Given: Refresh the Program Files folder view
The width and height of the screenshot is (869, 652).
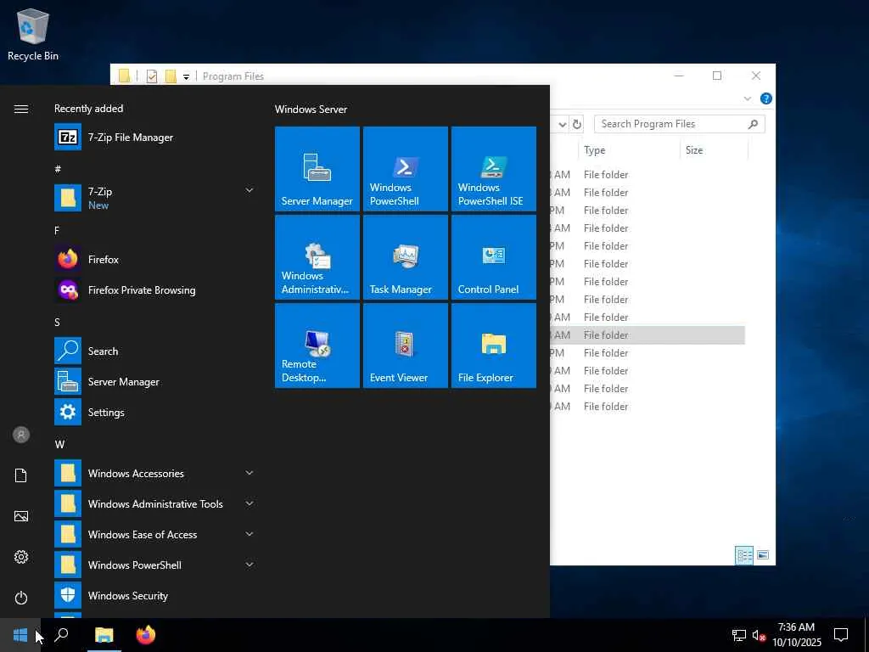Looking at the screenshot, I should pos(577,124).
